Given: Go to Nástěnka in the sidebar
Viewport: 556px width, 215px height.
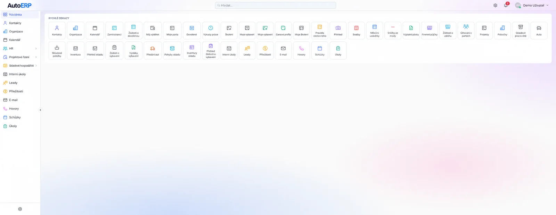Looking at the screenshot, I should (20, 15).
